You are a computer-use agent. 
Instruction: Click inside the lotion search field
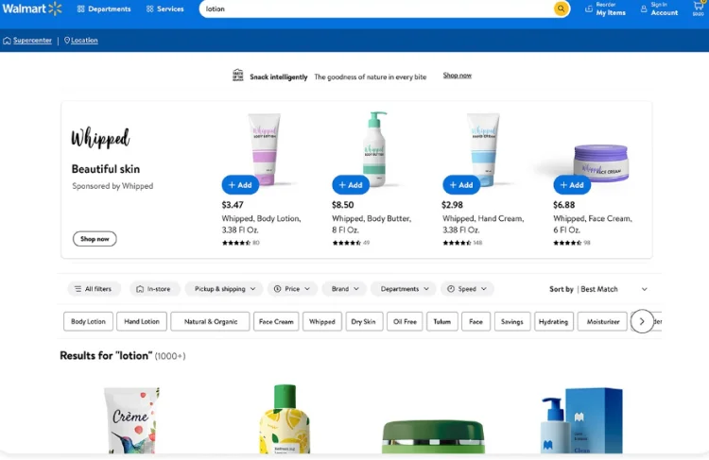[x=376, y=9]
